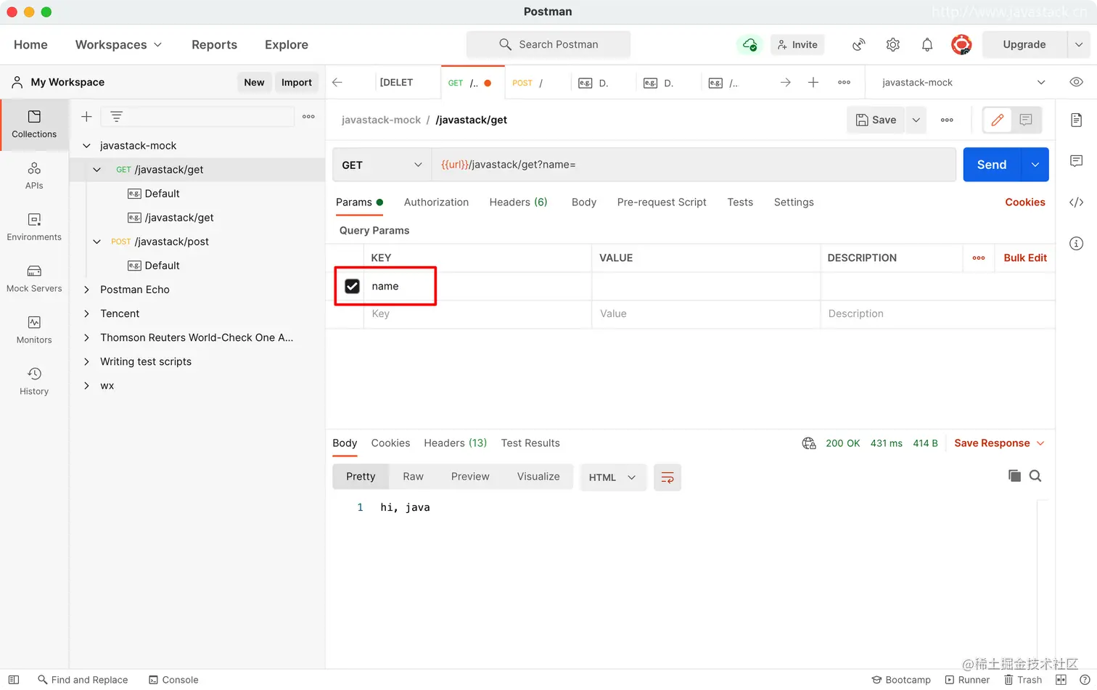
Task: Click the collection filter icon
Action: click(x=116, y=116)
